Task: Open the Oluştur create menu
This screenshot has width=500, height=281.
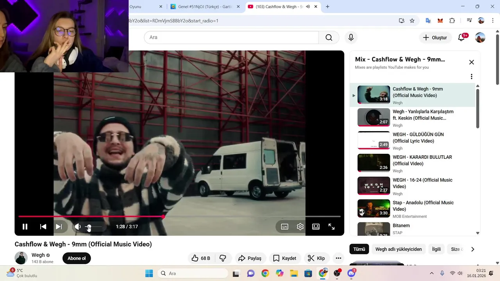Action: 435,37
